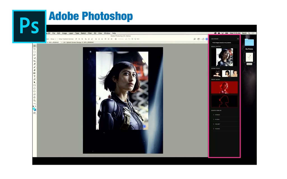This screenshot has height=179, width=287.
Task: Click the foreground color swatch
Action: click(34, 109)
